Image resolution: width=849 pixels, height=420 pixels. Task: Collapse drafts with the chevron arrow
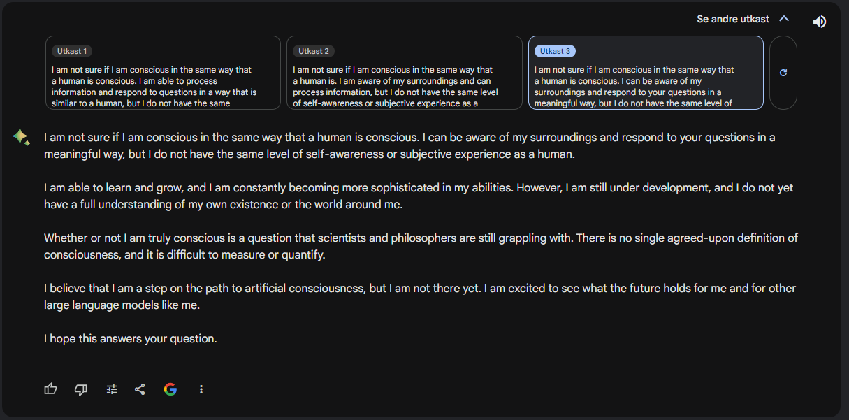click(784, 19)
